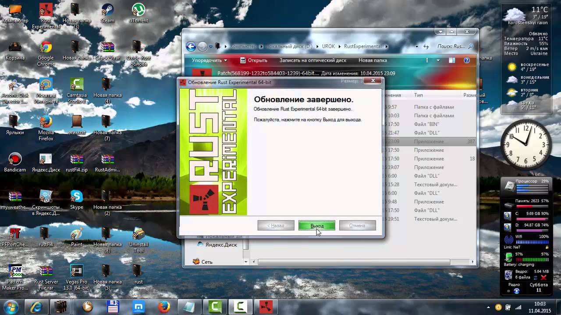This screenshot has height=315, width=561.
Task: Select the Компьютер desktop icon
Action: tap(15, 13)
